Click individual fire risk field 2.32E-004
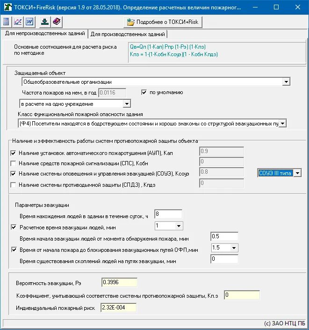309x330 pixels. pyautogui.click(x=119, y=308)
